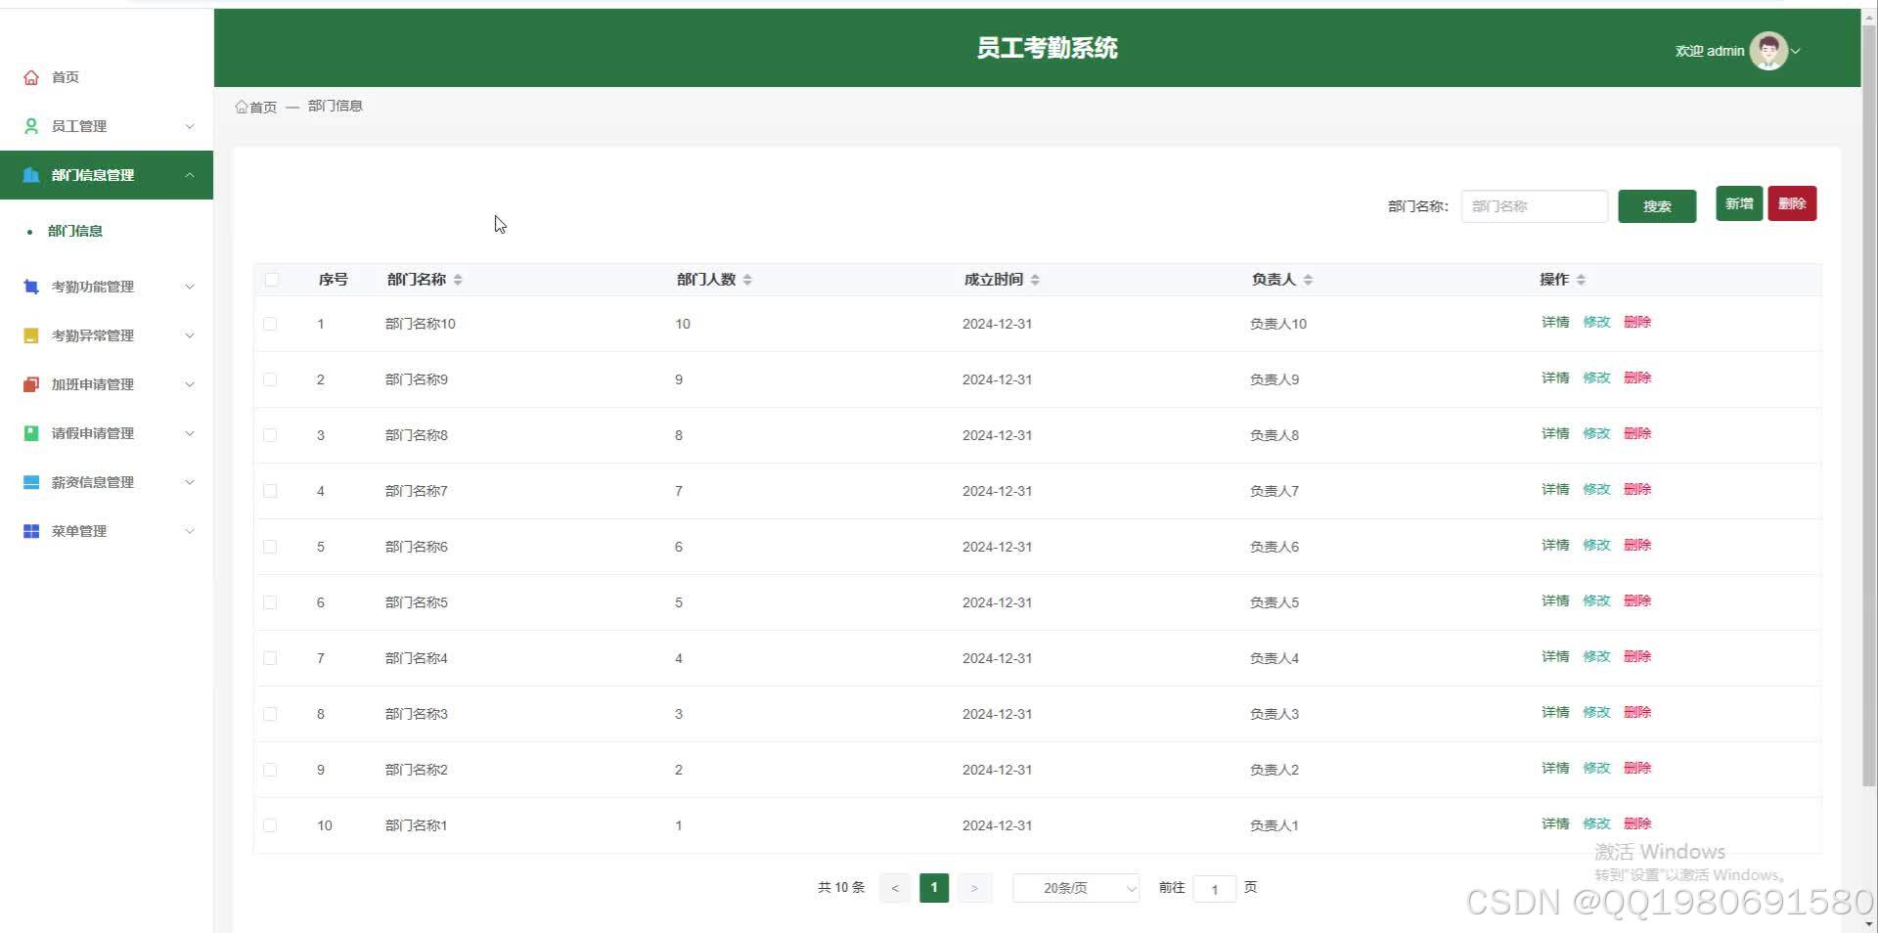The image size is (1878, 933).
Task: Select the 考勤功能管理 icon
Action: [x=29, y=286]
